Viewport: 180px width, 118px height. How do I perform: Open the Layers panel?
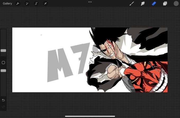coord(165,3)
